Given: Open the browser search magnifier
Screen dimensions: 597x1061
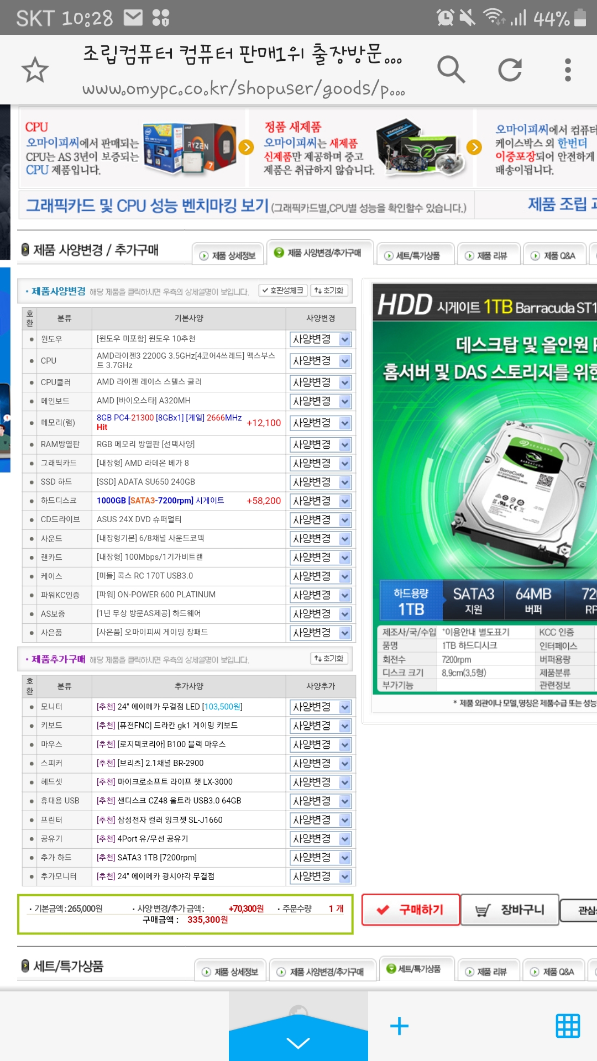Looking at the screenshot, I should (x=451, y=70).
